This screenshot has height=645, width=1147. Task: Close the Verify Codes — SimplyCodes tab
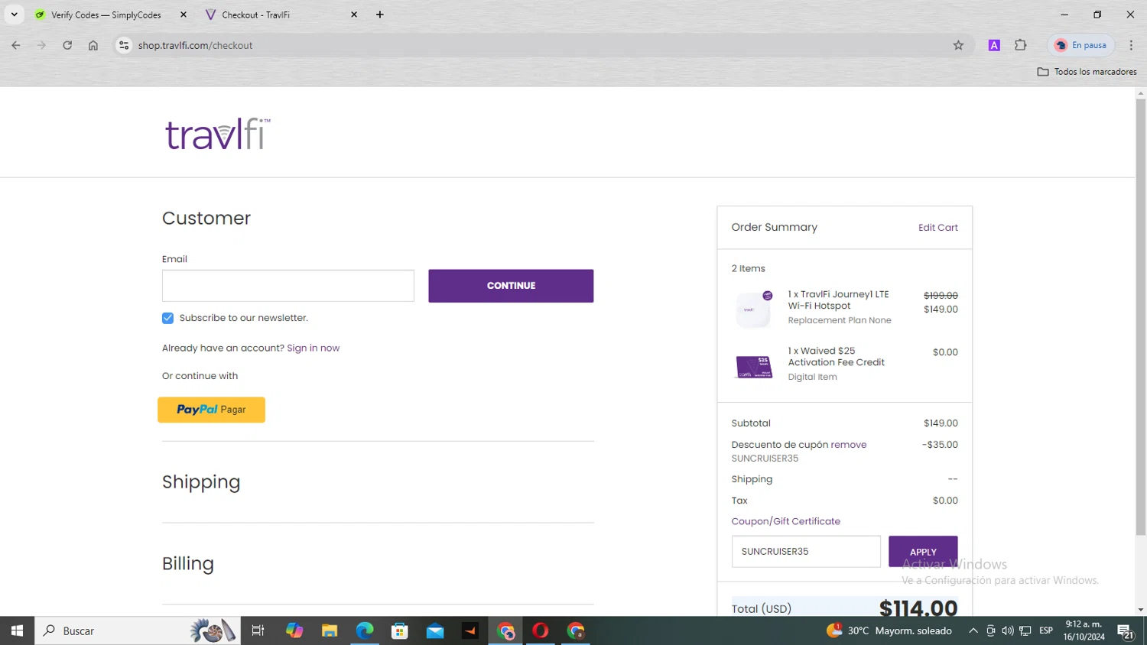pyautogui.click(x=184, y=15)
